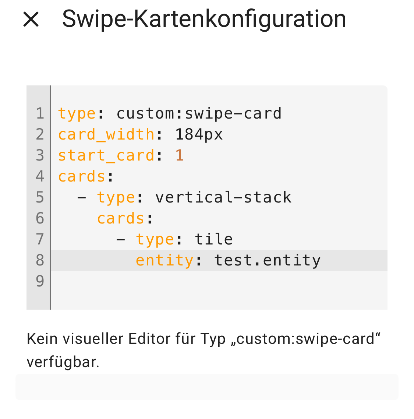This screenshot has height=419, width=414.
Task: Click the card_width key in the editor
Action: click(x=106, y=134)
